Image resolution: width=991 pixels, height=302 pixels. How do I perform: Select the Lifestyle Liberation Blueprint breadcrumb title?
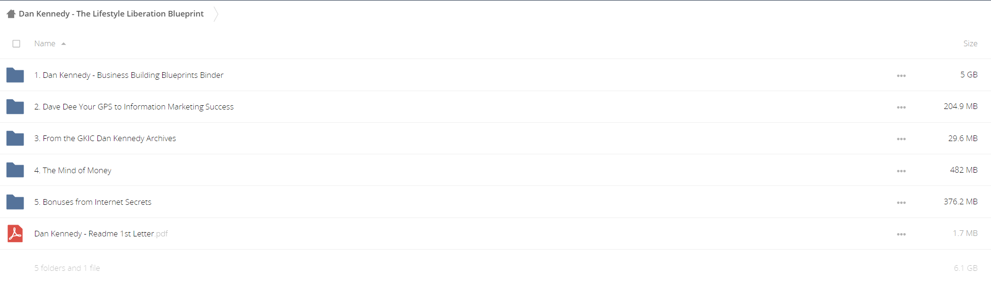(111, 14)
